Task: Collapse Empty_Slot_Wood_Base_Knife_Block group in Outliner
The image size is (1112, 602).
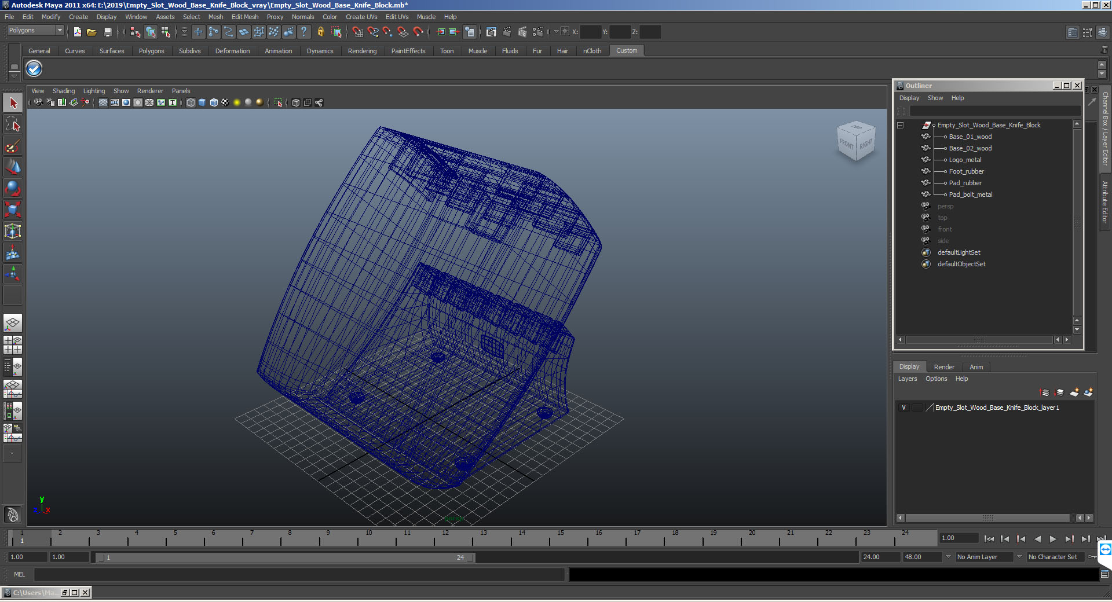Action: coord(901,125)
